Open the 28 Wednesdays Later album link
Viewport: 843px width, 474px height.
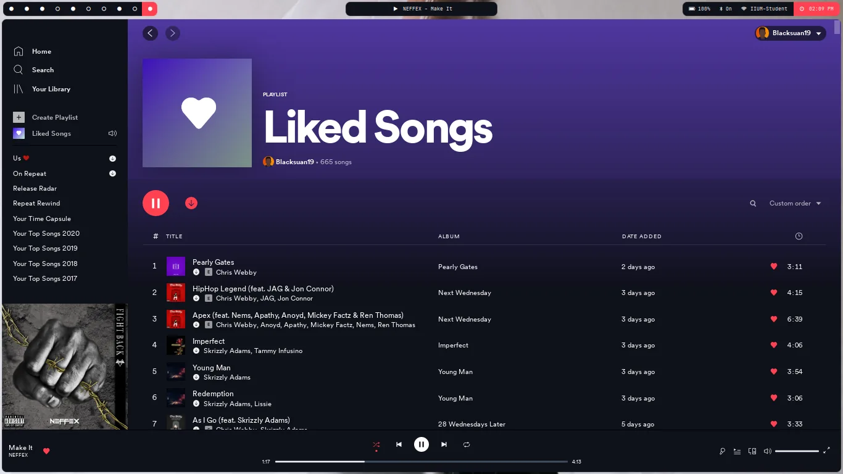[x=471, y=424]
